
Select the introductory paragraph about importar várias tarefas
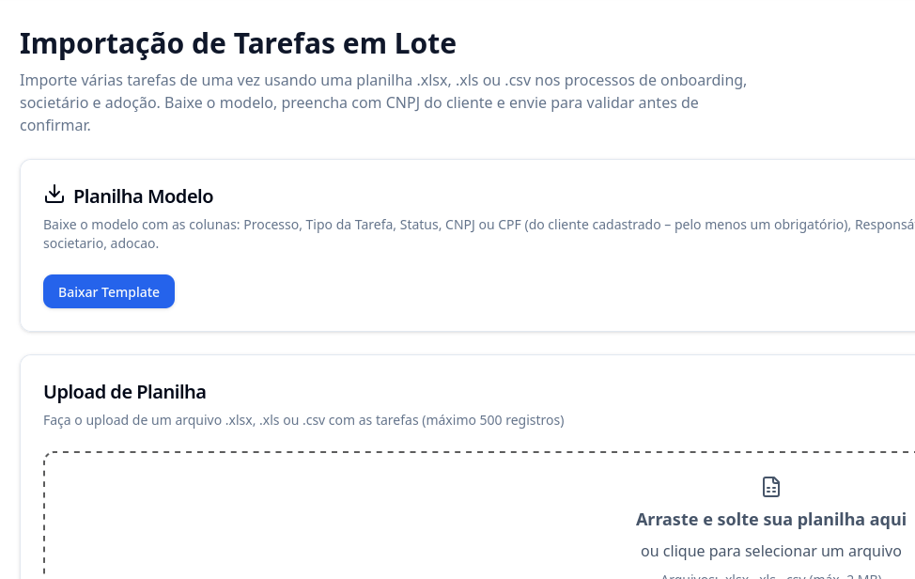382,102
